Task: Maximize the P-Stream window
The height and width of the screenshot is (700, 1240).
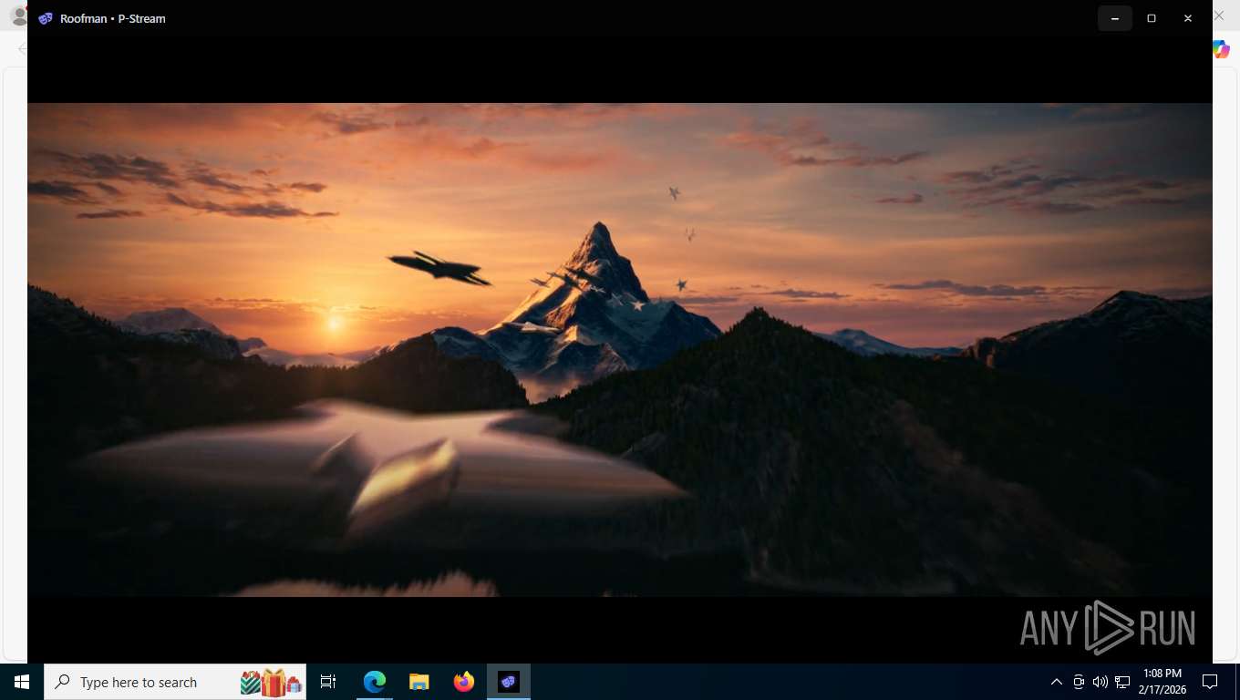Action: tap(1152, 18)
